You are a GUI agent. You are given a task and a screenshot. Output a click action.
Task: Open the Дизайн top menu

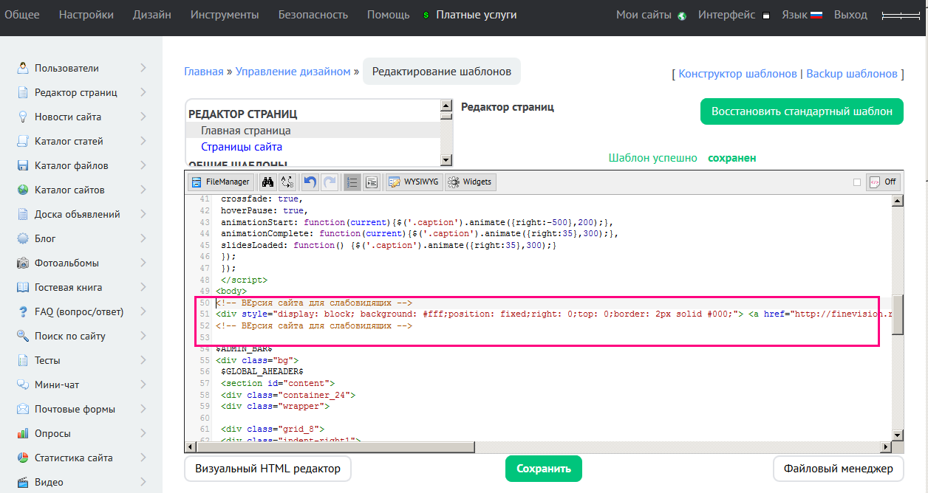click(152, 15)
